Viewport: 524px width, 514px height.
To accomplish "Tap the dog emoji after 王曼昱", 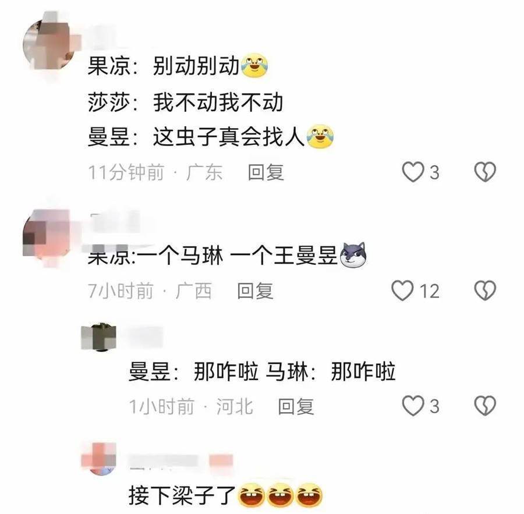I will point(353,256).
